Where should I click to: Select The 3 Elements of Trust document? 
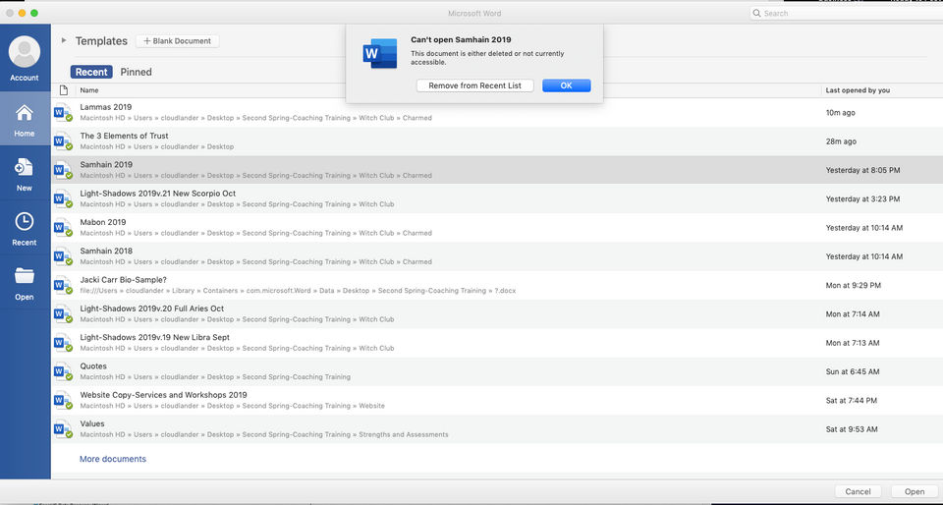click(x=125, y=136)
